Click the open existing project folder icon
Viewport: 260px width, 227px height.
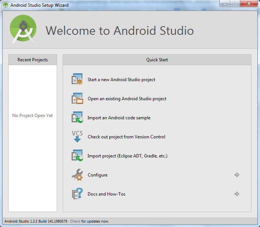[77, 98]
